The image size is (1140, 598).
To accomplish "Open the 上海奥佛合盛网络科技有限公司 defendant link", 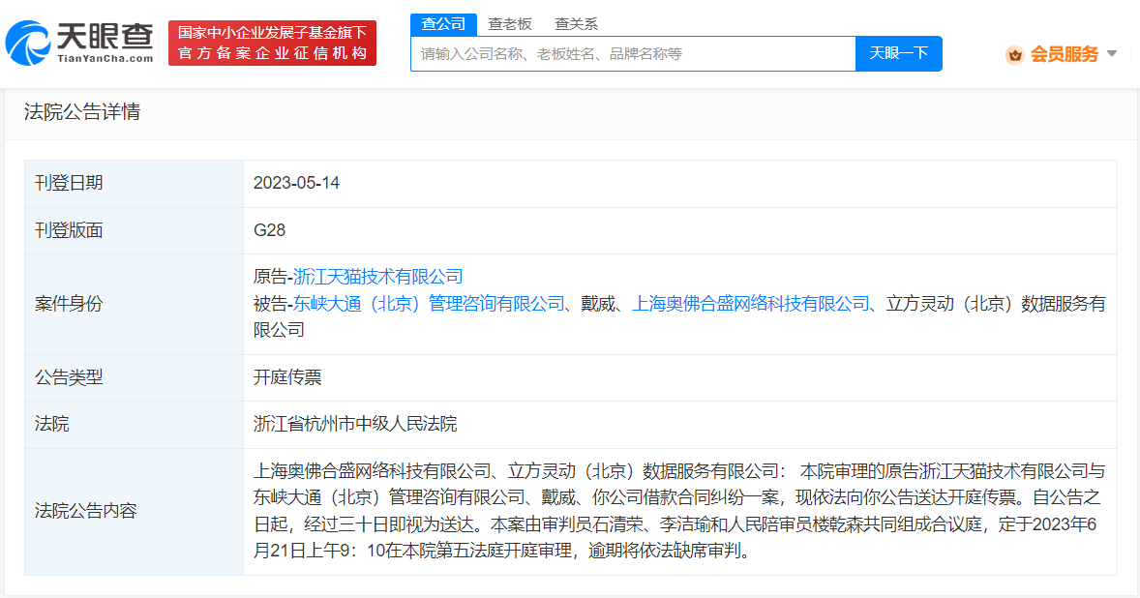I will pos(751,304).
